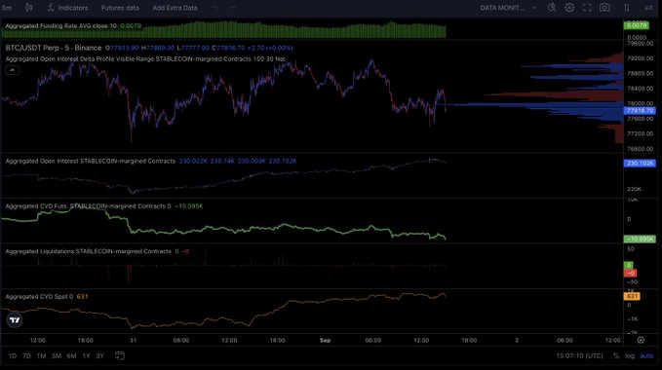Screen dimensions: 662x370
Task: Select the Aggregated Open Interest STABLECOIN-margined label
Action: [90, 161]
